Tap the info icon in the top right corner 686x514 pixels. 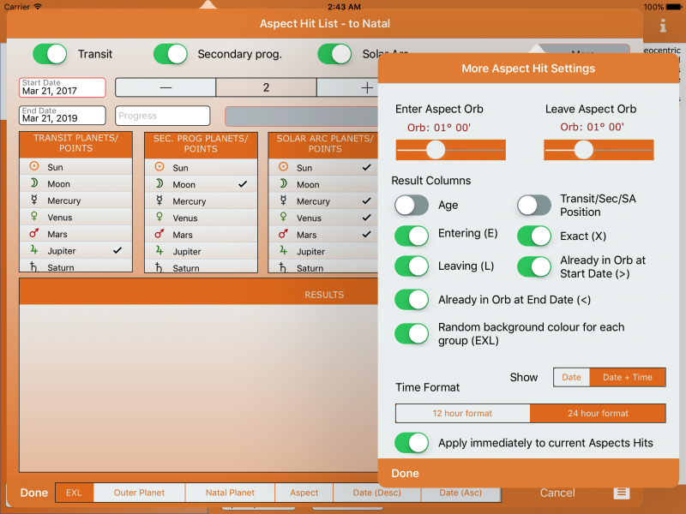[x=662, y=26]
